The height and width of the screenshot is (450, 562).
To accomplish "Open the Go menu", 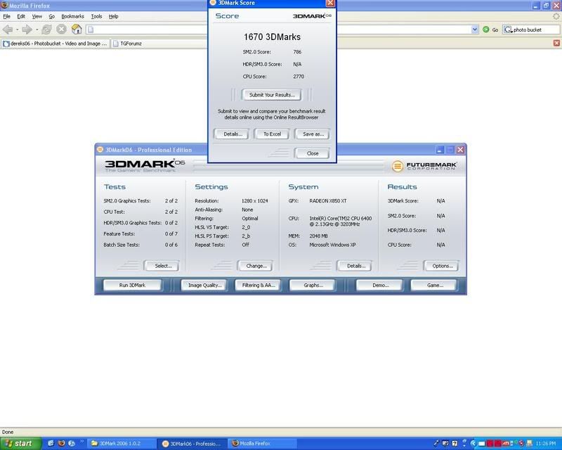I will click(x=52, y=16).
